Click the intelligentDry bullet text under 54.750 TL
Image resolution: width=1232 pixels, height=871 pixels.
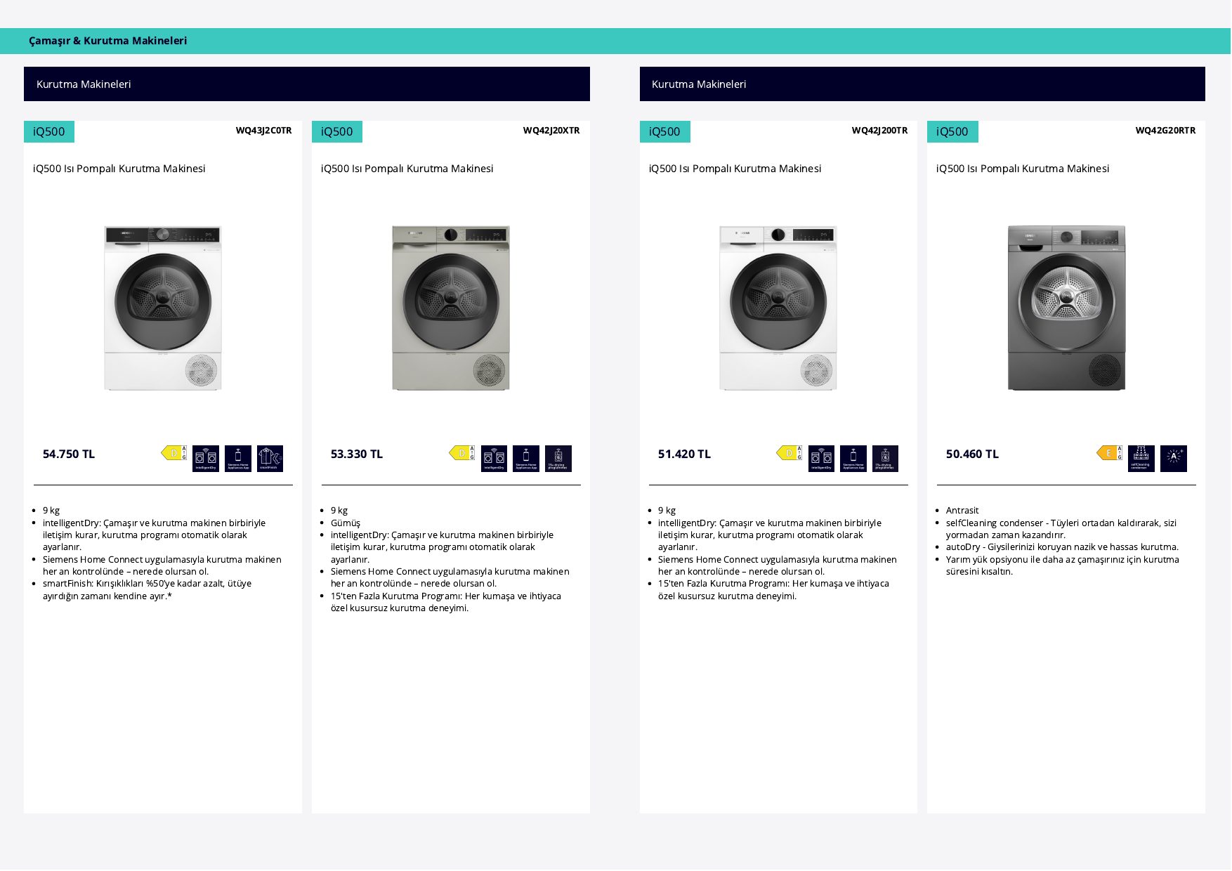tap(154, 535)
